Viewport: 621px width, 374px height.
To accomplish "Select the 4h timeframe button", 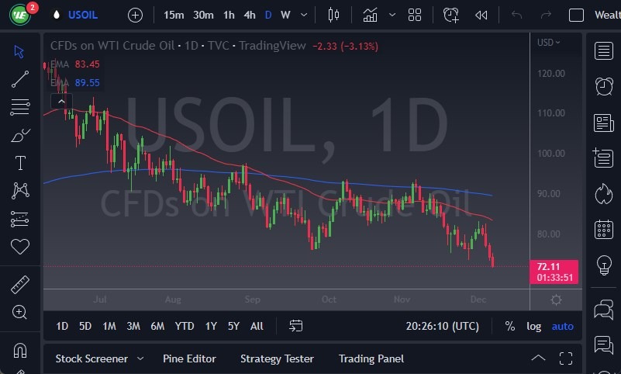I will (x=249, y=15).
